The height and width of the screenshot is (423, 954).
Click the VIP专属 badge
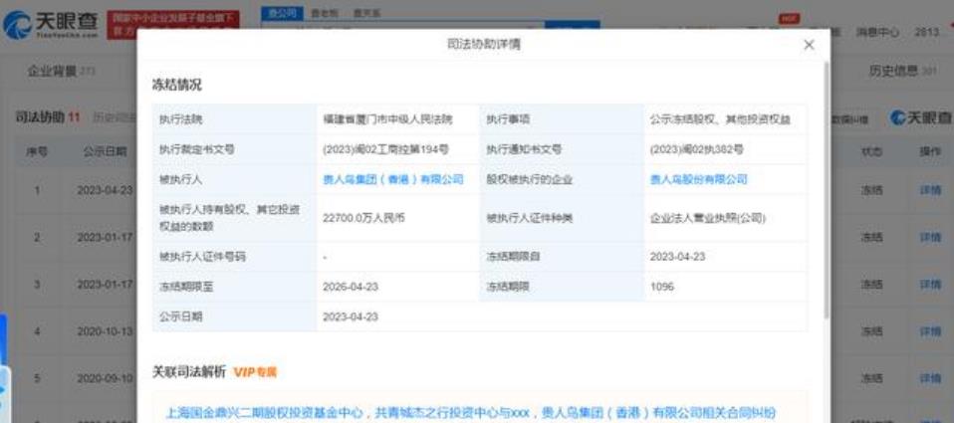pyautogui.click(x=255, y=372)
